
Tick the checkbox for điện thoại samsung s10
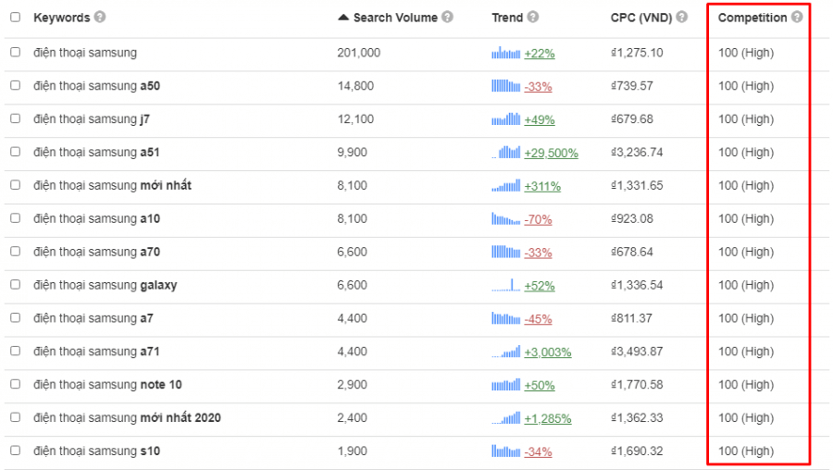point(15,451)
